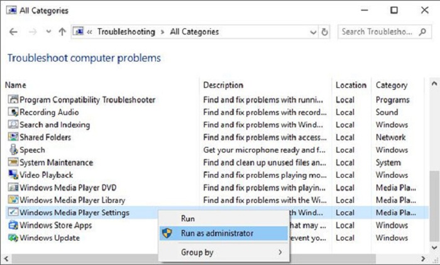Expand the address bar history dropdown

313,32
